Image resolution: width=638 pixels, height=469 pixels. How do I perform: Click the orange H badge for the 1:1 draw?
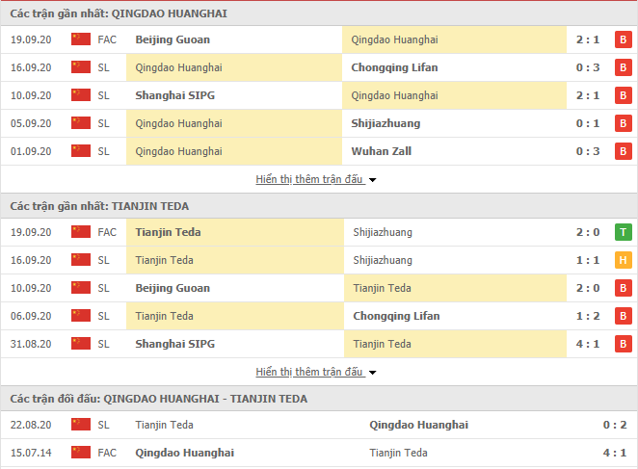pos(623,260)
